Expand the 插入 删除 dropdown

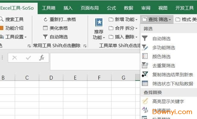pos(136,37)
